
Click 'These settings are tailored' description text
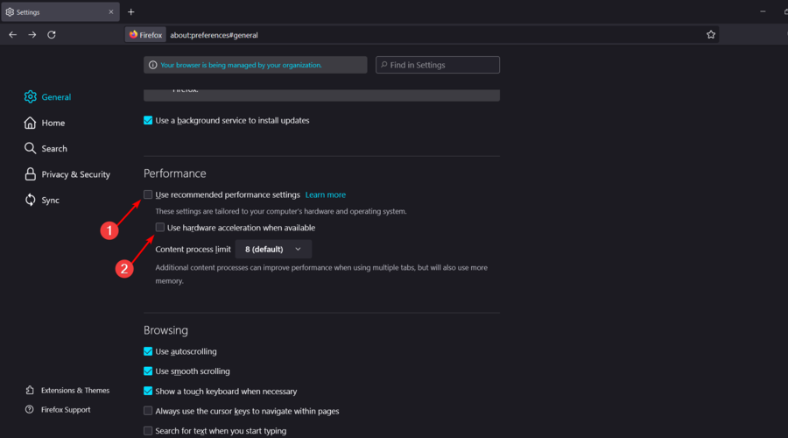pos(281,211)
